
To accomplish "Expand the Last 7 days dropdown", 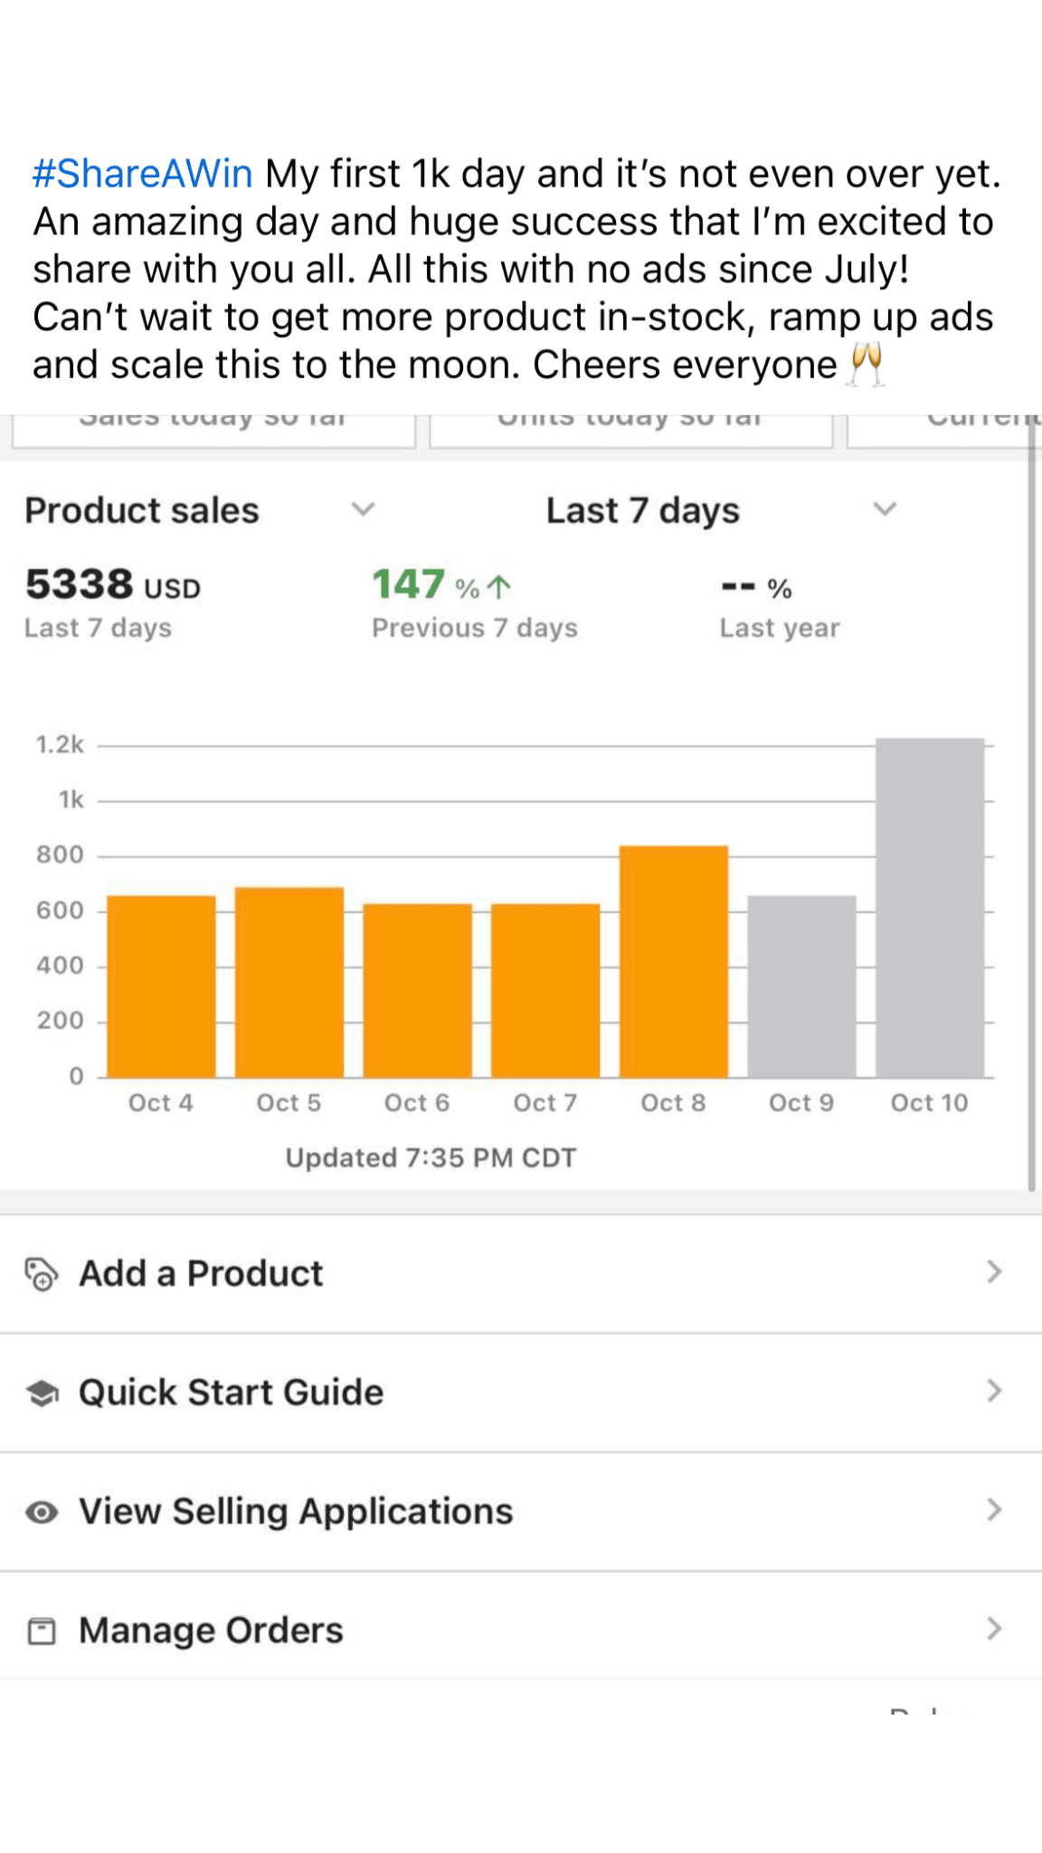I will click(x=884, y=509).
